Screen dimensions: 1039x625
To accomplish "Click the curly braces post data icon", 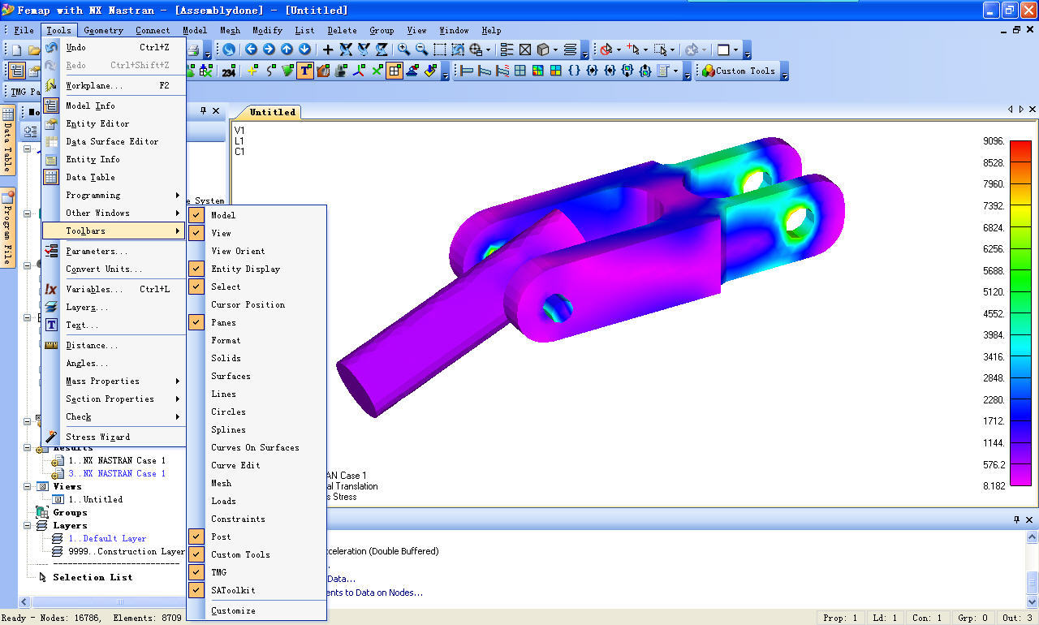I will point(574,71).
